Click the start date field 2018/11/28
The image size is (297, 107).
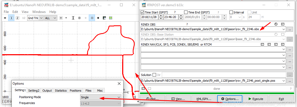(149, 17)
